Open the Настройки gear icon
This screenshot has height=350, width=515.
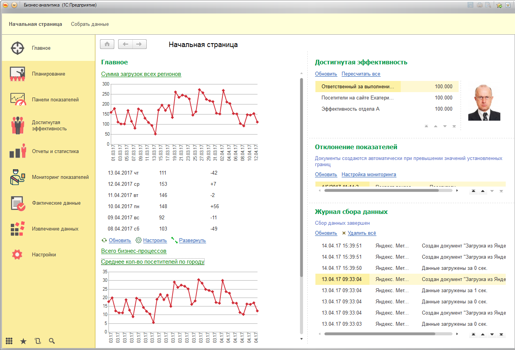point(17,254)
